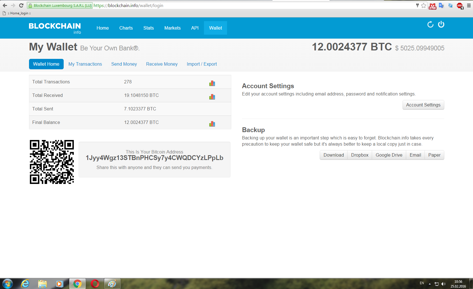
Task: Switch to Chrome in taskbar
Action: coord(77,284)
